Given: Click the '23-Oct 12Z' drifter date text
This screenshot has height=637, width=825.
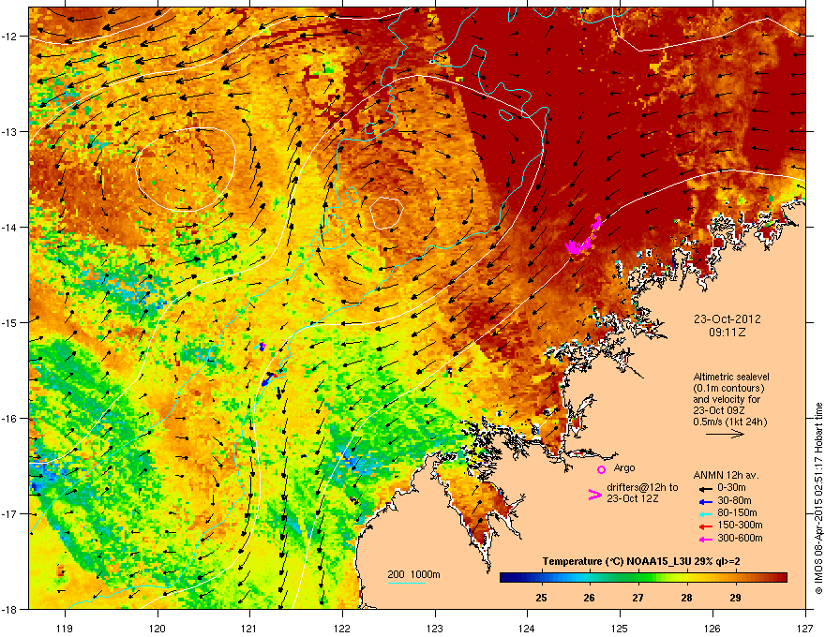Looking at the screenshot, I should point(633,498).
